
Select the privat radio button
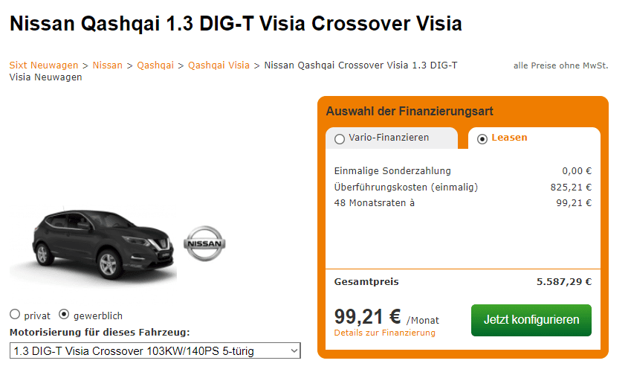(15, 314)
